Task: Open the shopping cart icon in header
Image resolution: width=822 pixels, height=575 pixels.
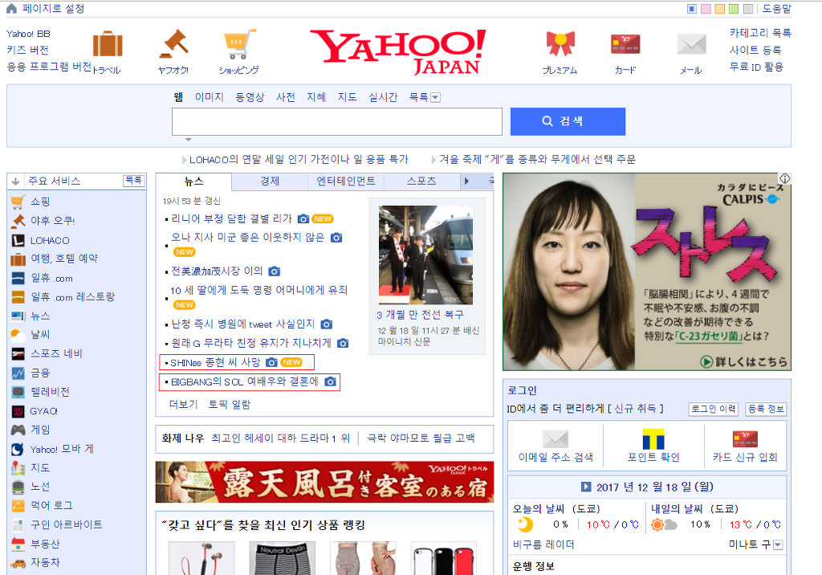Action: pyautogui.click(x=239, y=44)
